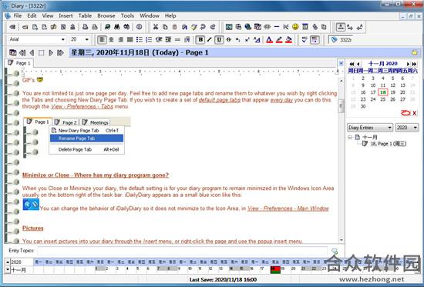Select calendar day 25
The height and width of the screenshot is (287, 424).
383,99
